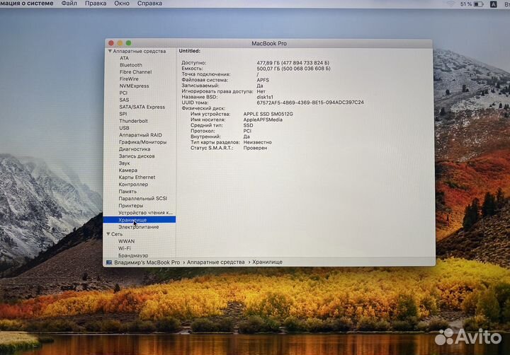Click the value 477,89 ГБ available
The width and height of the screenshot is (510, 355).
293,63
